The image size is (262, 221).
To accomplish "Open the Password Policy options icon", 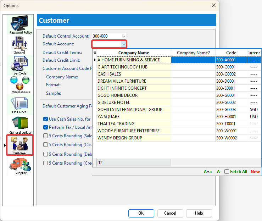I will [x=20, y=24].
